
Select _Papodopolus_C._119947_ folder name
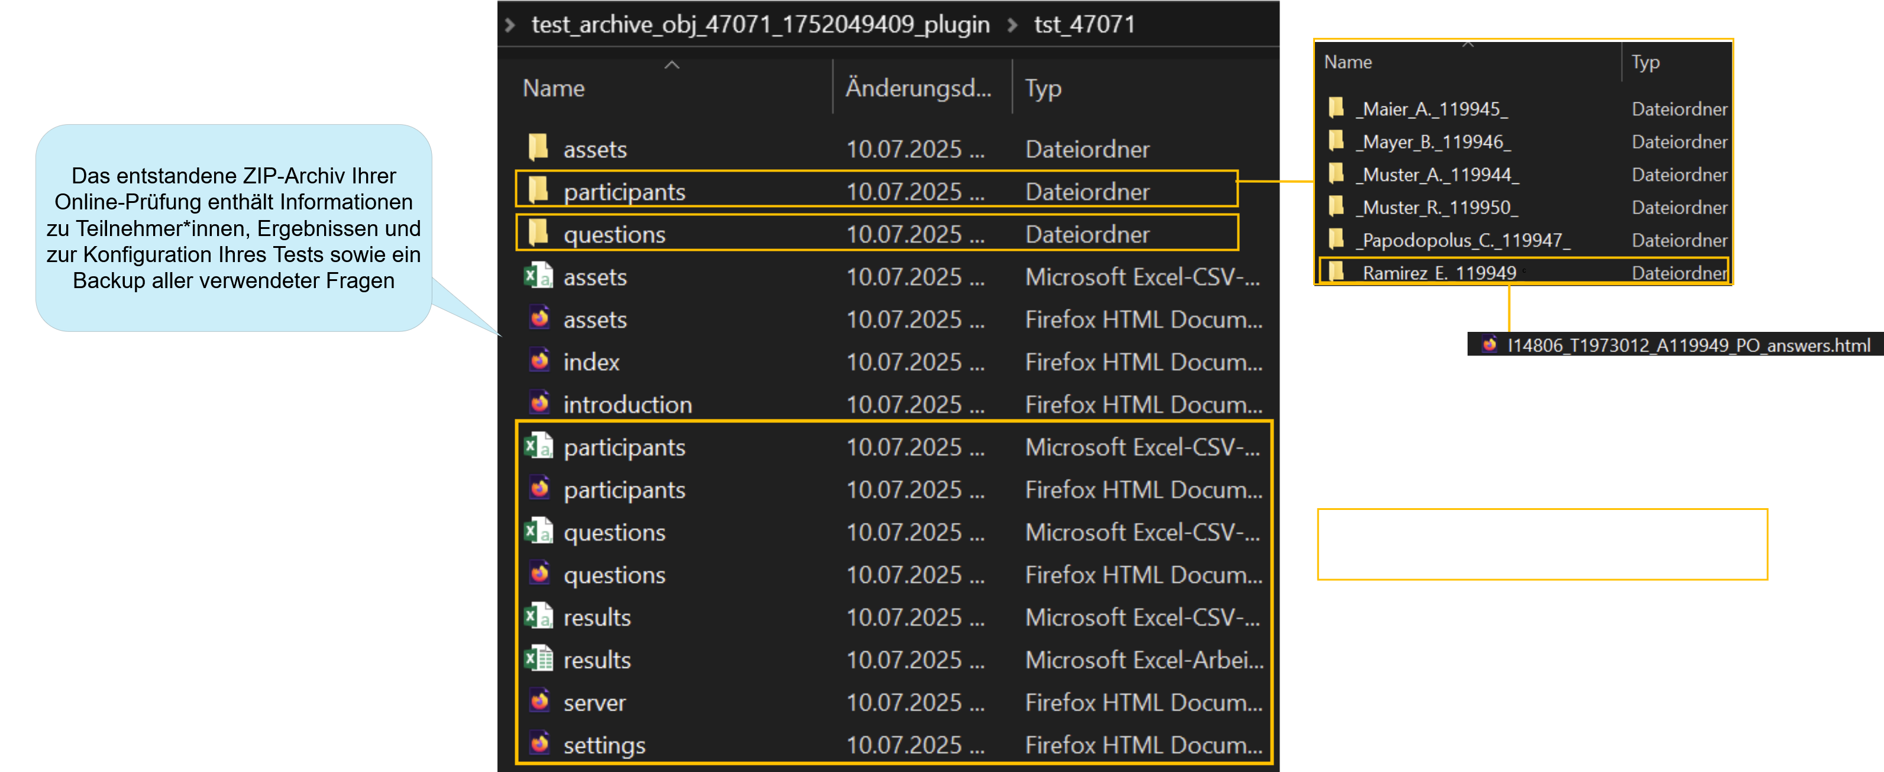point(1463,240)
